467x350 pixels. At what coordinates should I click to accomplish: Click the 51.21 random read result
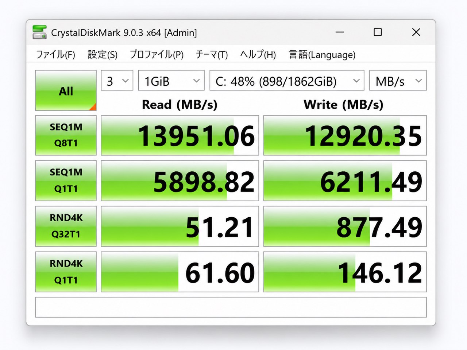click(180, 226)
